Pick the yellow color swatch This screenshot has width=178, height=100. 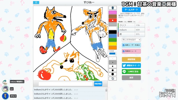(113, 44)
